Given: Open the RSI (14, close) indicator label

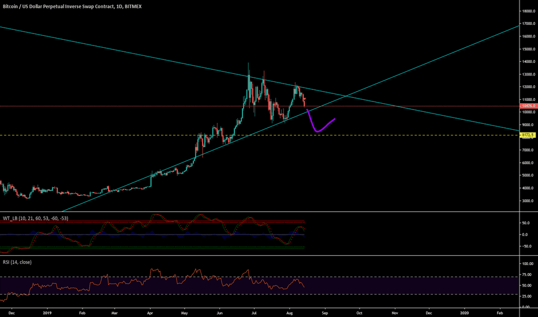Looking at the screenshot, I should pyautogui.click(x=17, y=262).
